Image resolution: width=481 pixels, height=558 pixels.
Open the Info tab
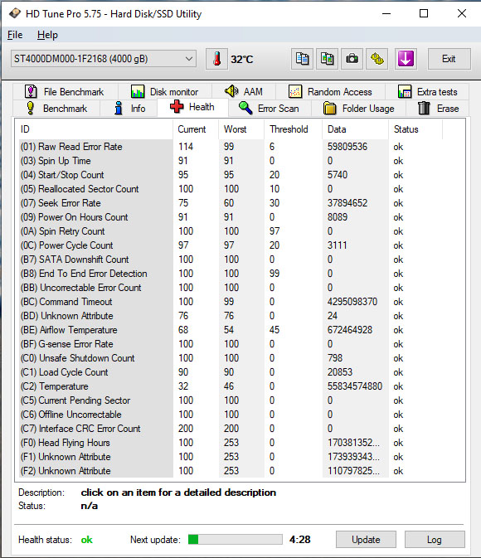point(129,108)
